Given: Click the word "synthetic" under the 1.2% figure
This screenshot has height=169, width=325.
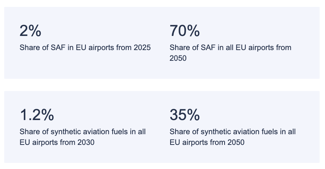Looking at the screenshot, I should click(60, 132).
